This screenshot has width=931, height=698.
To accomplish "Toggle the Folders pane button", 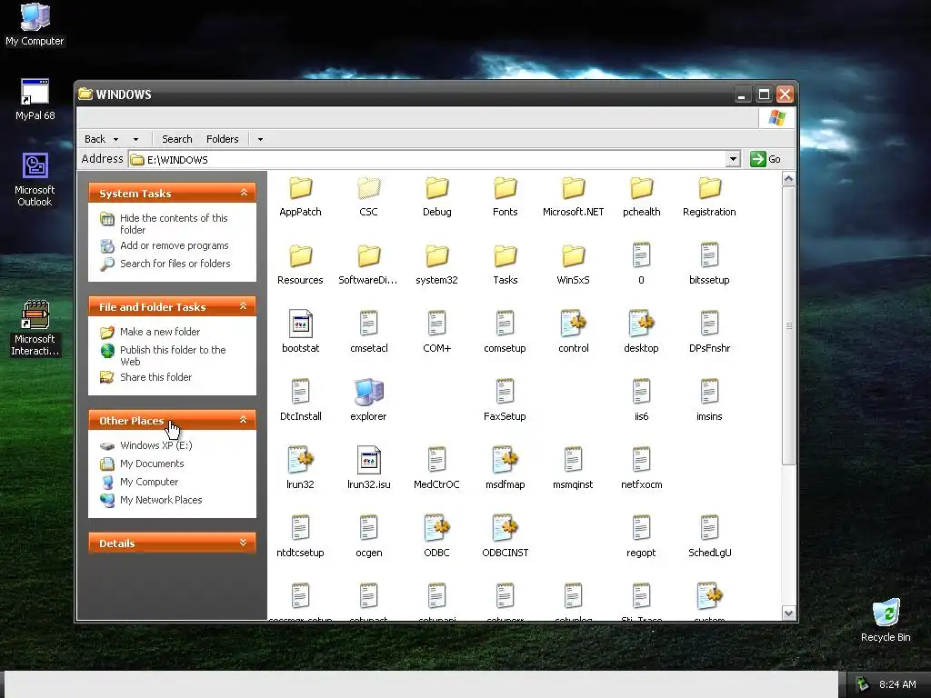I will [223, 139].
